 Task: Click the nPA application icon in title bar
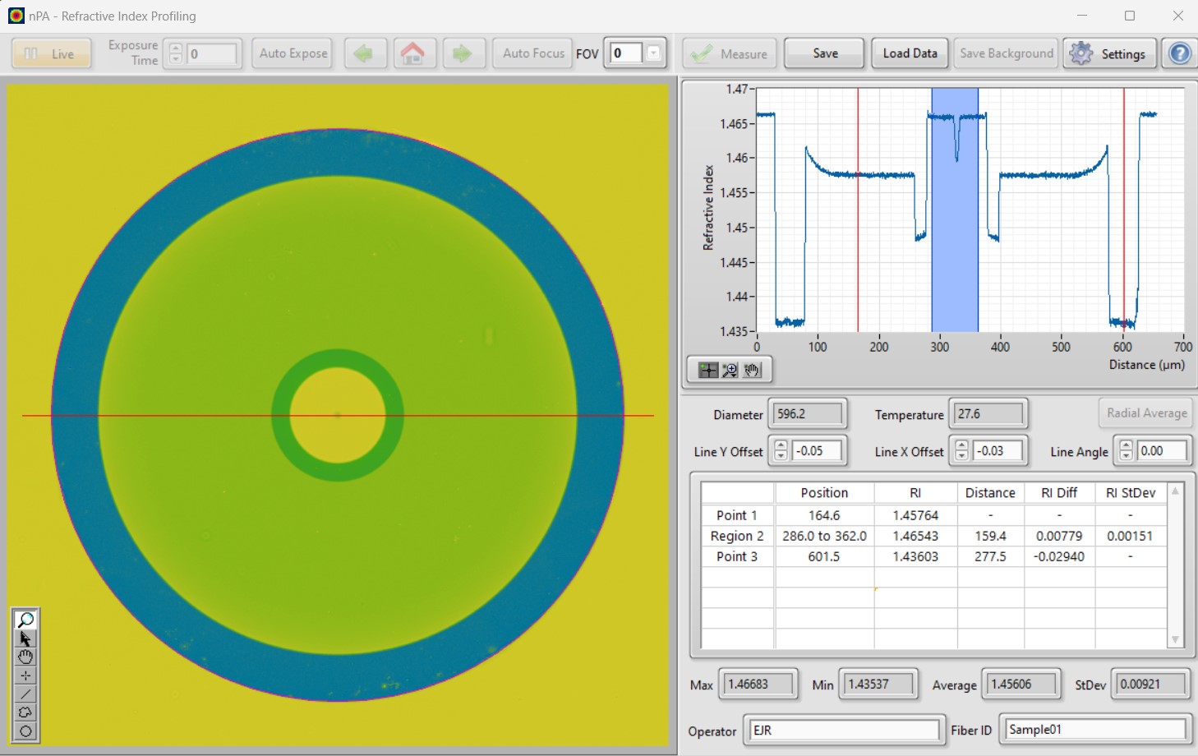(x=16, y=16)
